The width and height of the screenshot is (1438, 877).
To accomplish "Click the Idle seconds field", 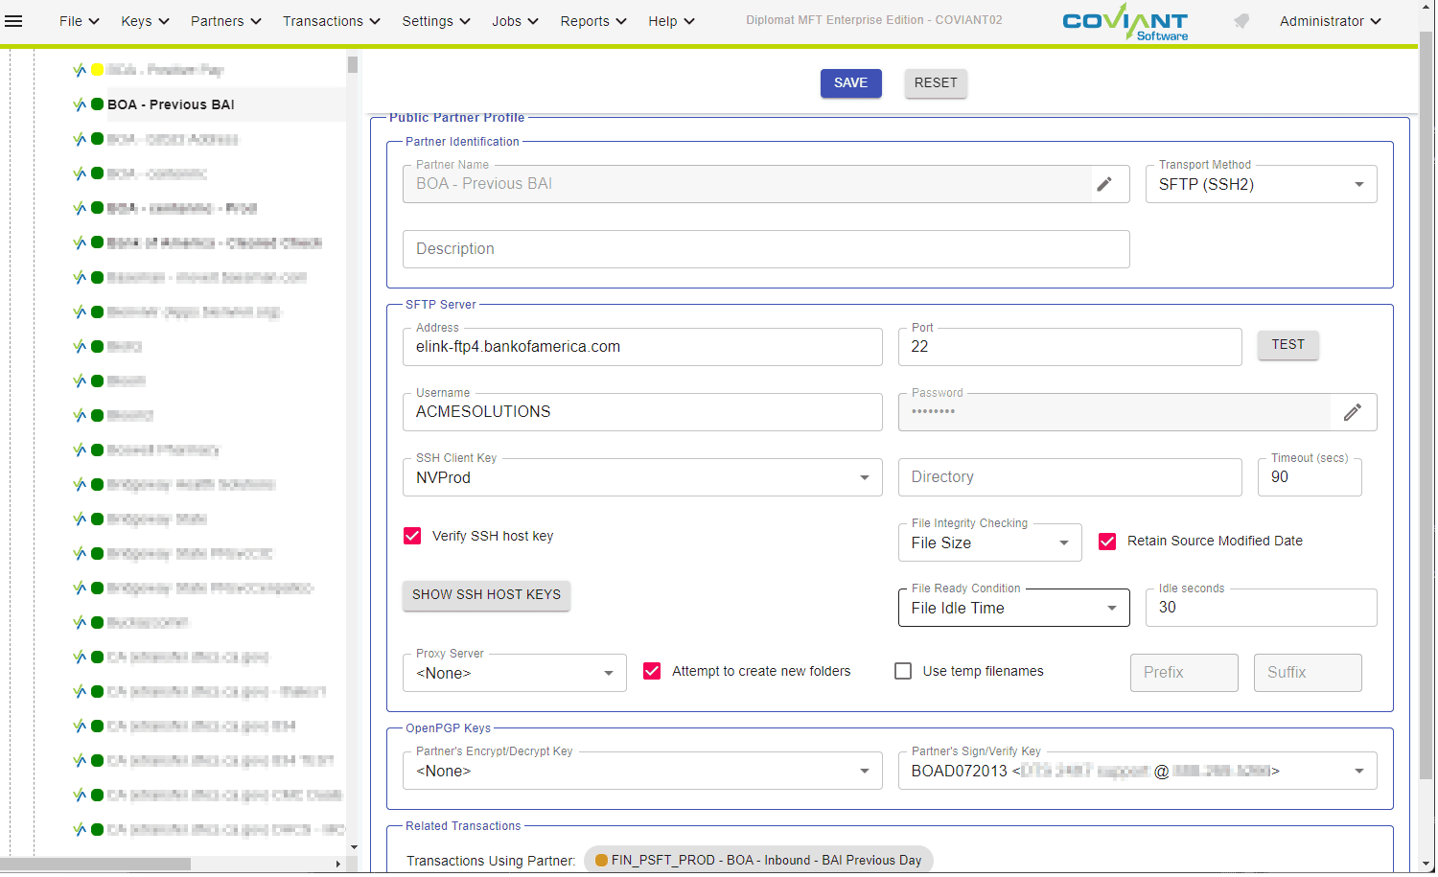I will (x=1261, y=608).
